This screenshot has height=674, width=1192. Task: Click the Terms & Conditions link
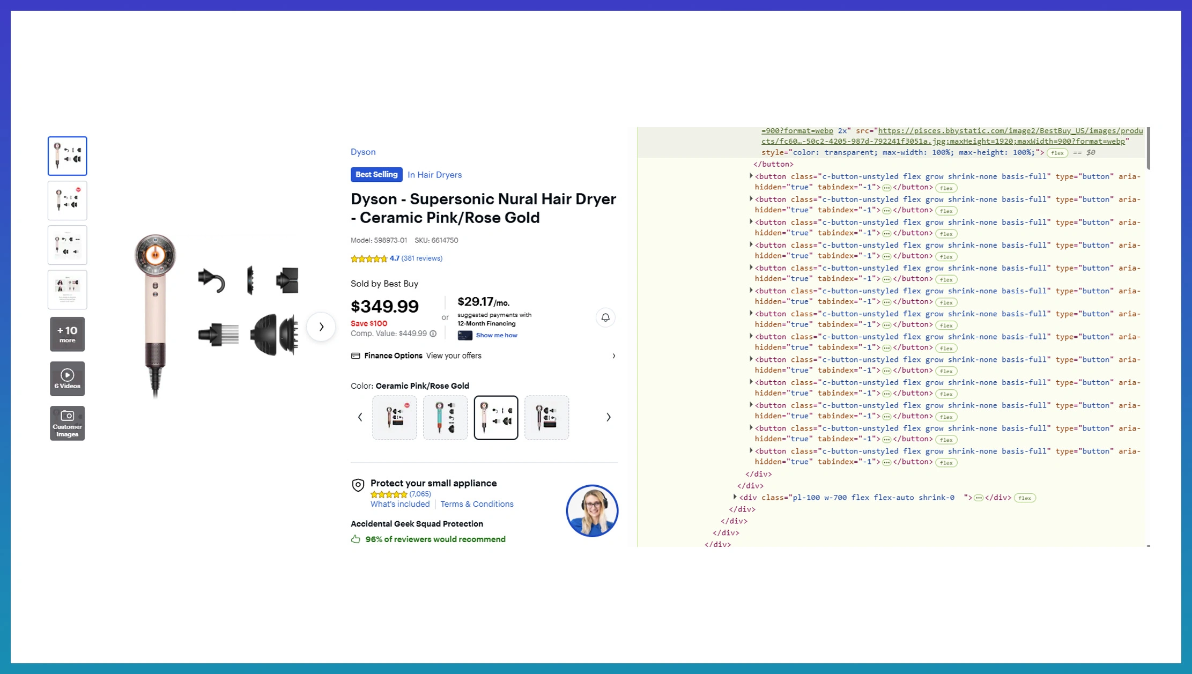477,504
